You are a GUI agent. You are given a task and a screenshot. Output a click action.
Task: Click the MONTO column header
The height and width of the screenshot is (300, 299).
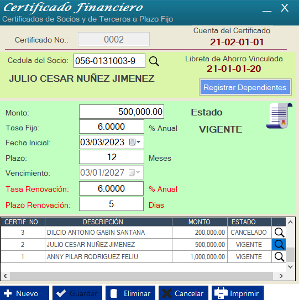tap(200, 222)
